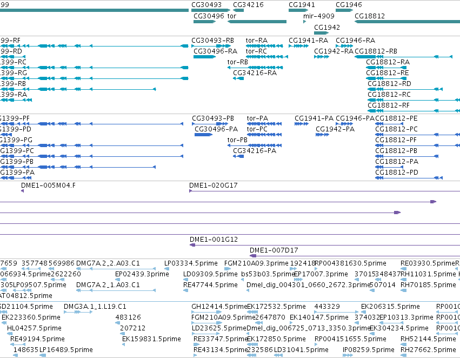
Task: Click the tor-RB transcript label
Action: point(238,62)
